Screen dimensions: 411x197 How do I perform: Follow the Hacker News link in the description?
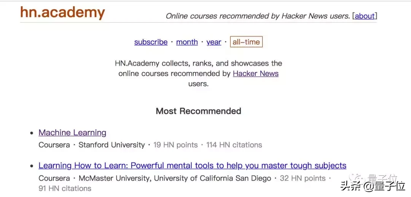pos(255,74)
